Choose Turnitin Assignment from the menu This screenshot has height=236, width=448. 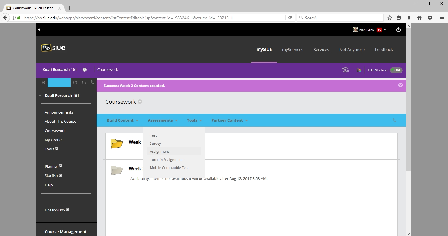coord(166,160)
